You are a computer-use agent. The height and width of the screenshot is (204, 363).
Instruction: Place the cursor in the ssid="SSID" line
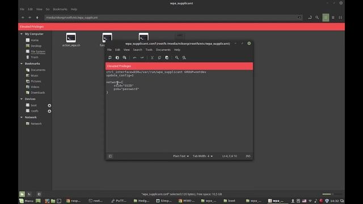[124, 86]
